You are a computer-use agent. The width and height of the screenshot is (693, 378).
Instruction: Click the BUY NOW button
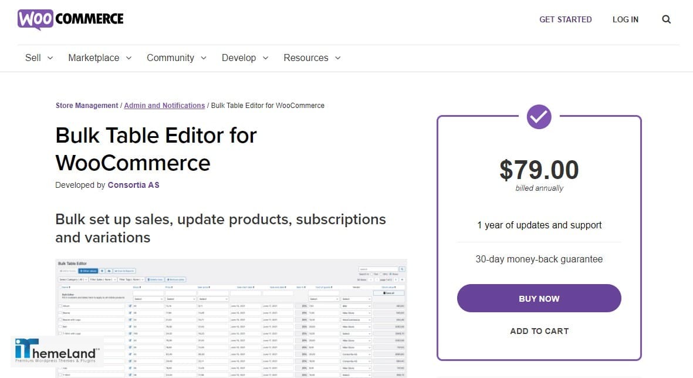[x=539, y=298]
